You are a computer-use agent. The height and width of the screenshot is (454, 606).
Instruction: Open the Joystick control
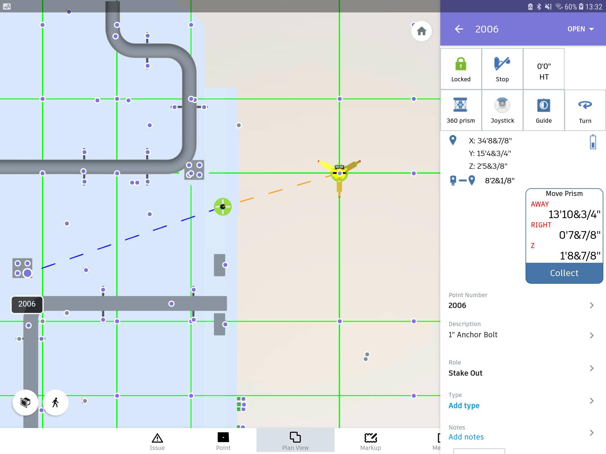502,110
